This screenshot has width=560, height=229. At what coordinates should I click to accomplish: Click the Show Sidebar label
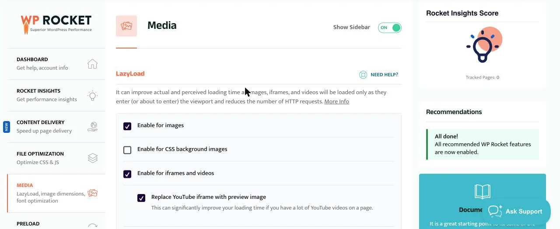(x=351, y=27)
